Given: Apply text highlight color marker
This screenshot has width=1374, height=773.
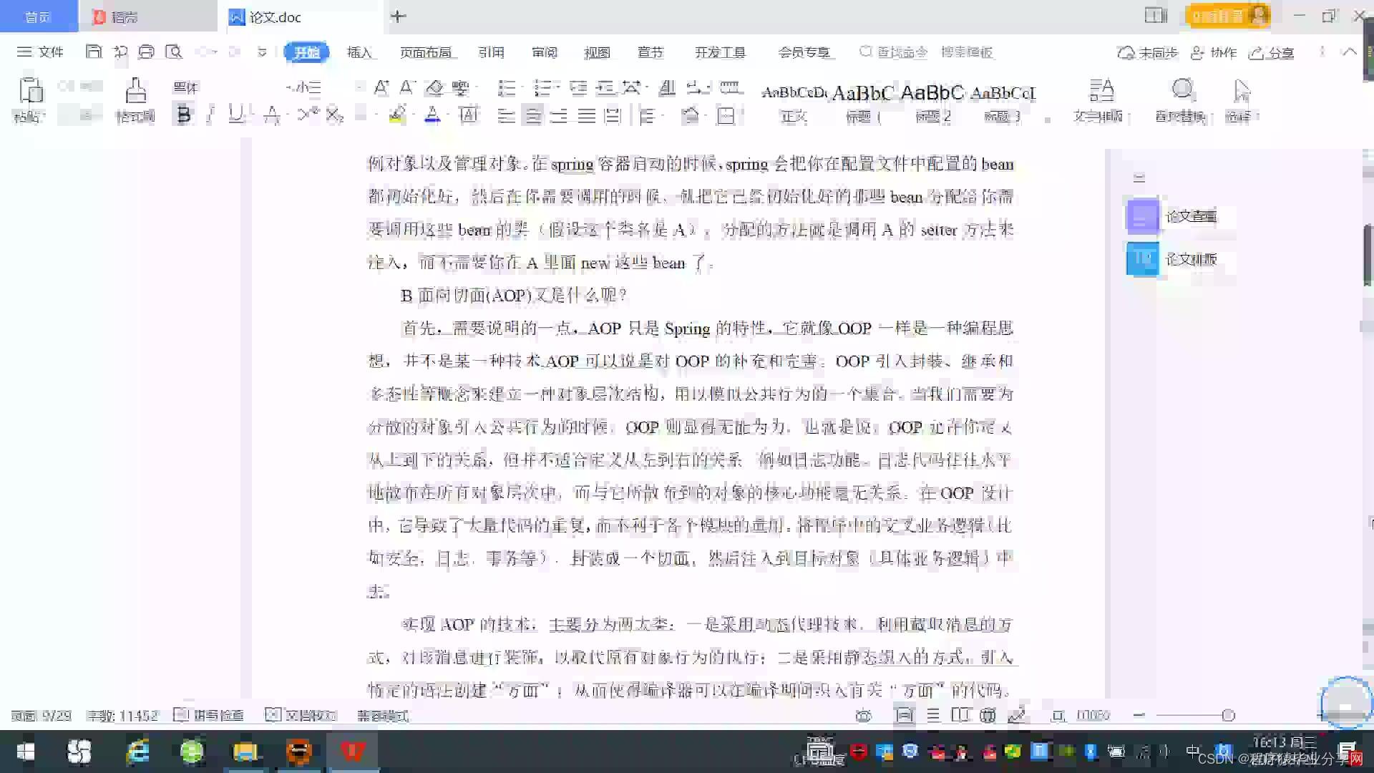Looking at the screenshot, I should (x=397, y=115).
